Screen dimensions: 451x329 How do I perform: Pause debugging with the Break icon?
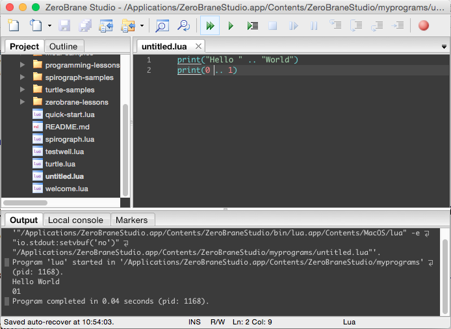click(x=314, y=25)
